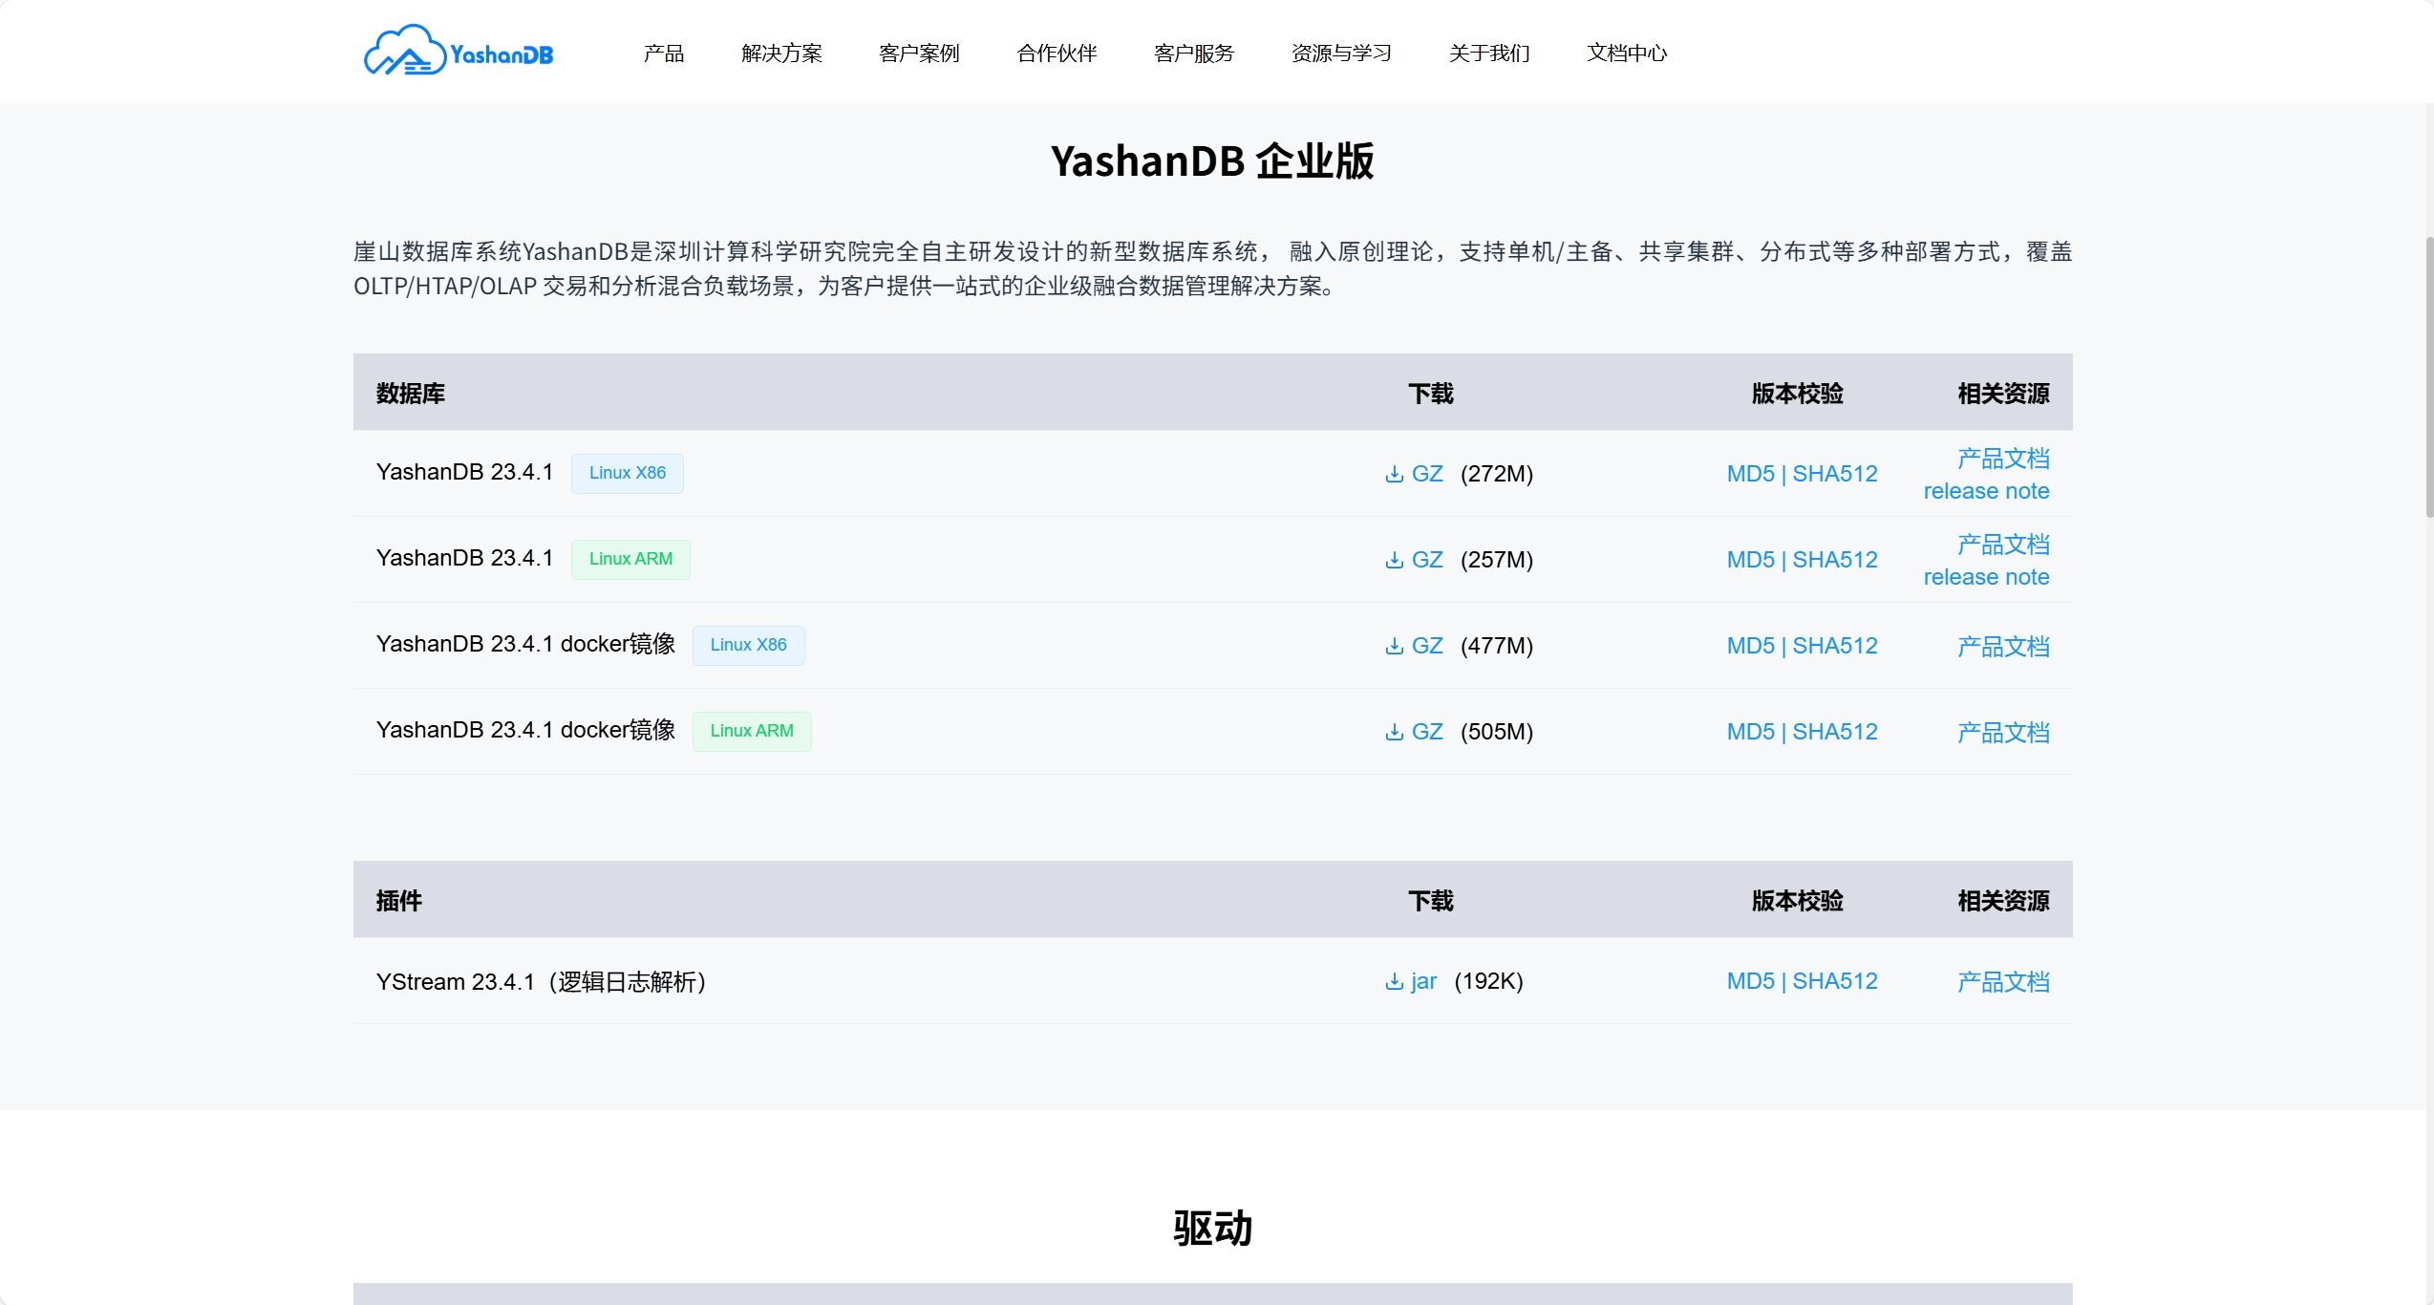Click Linux X86 tag beside YashanDB 23.4.1
The width and height of the screenshot is (2434, 1305).
click(628, 473)
